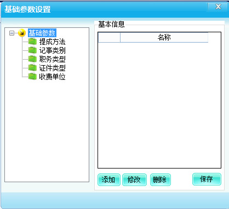This screenshot has height=209, width=229.
Task: Click the green folder icon beside 记事类别
Action: pyautogui.click(x=32, y=50)
